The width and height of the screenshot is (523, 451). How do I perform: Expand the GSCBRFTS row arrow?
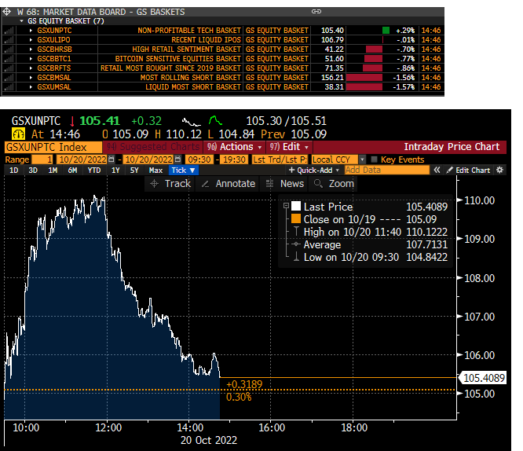point(31,68)
